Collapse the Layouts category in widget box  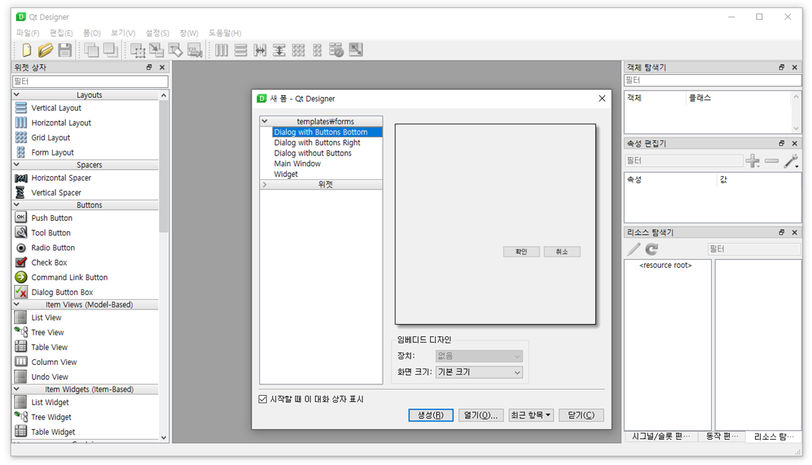click(16, 94)
